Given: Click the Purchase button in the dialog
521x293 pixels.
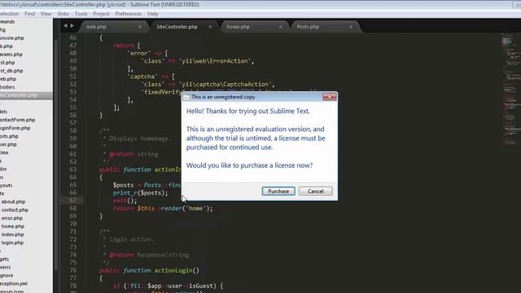Looking at the screenshot, I should tap(278, 191).
